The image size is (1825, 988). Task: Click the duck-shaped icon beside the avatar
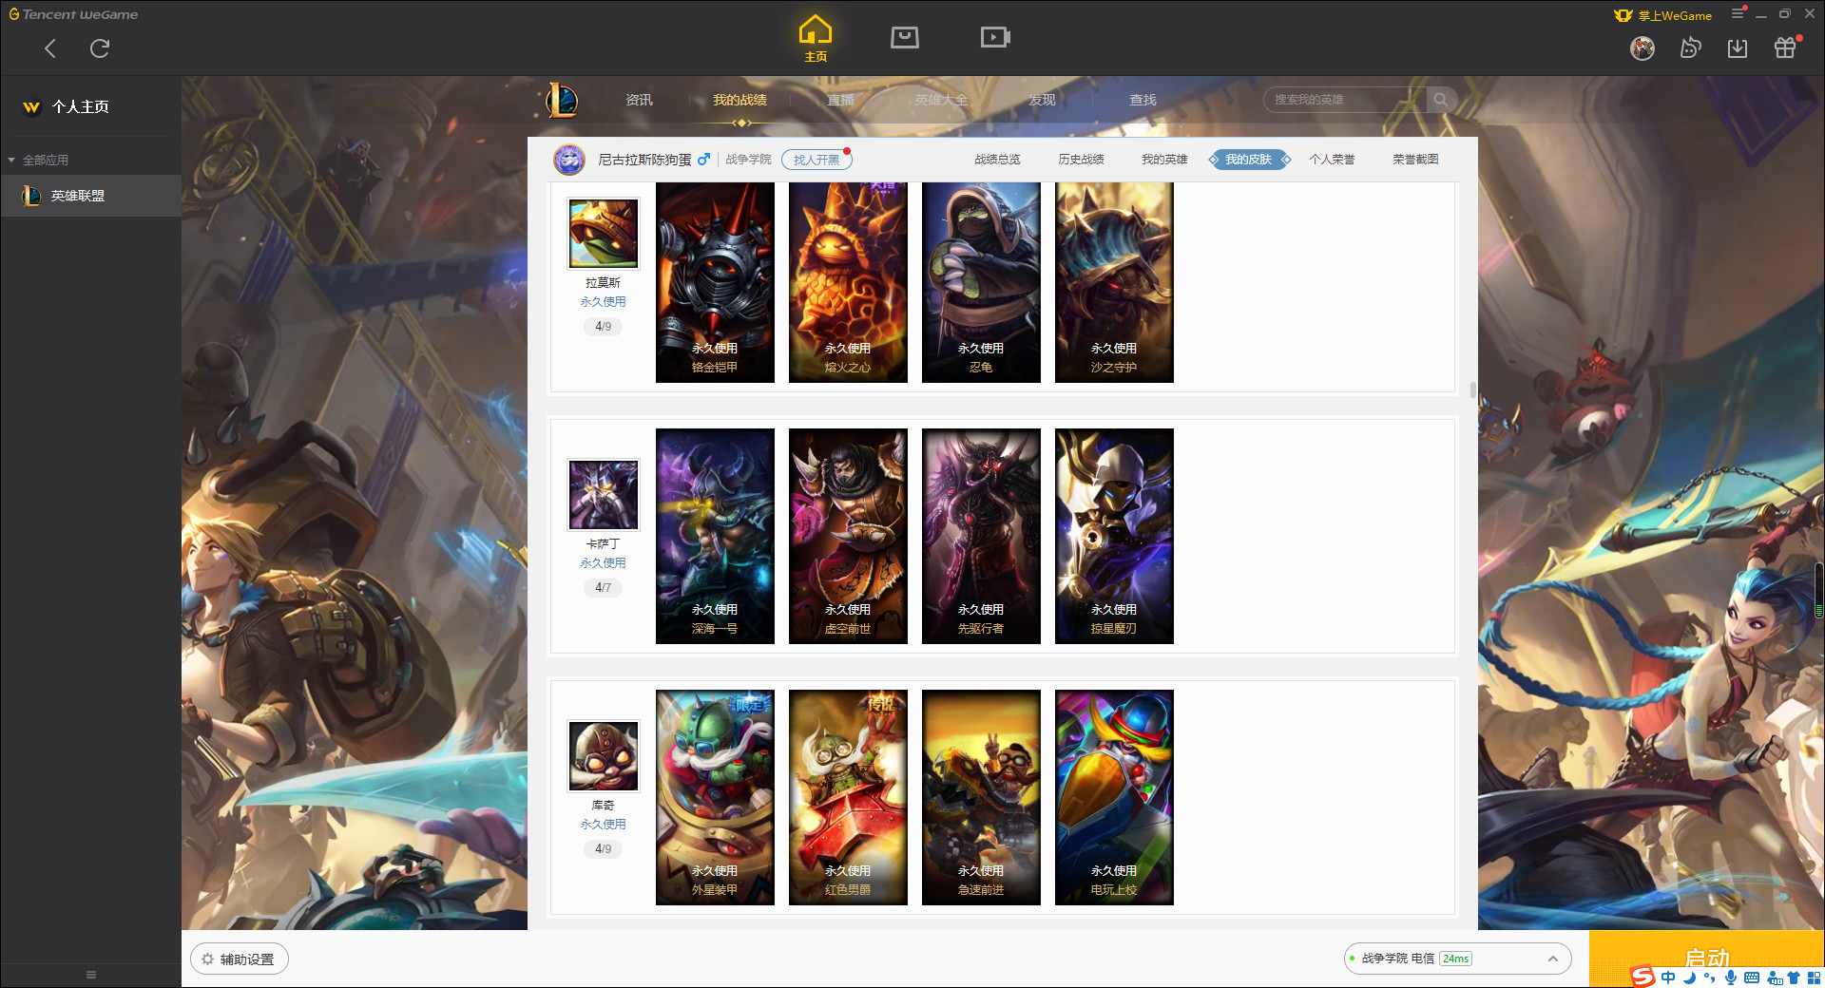click(x=1690, y=48)
